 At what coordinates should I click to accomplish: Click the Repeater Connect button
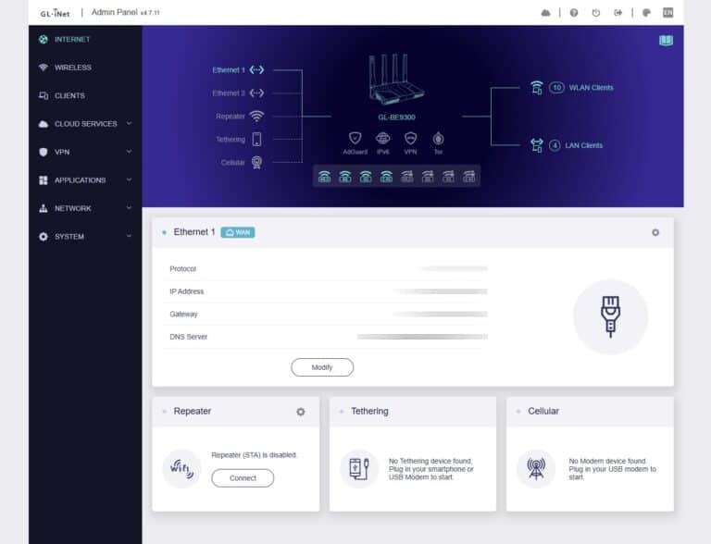(x=243, y=478)
